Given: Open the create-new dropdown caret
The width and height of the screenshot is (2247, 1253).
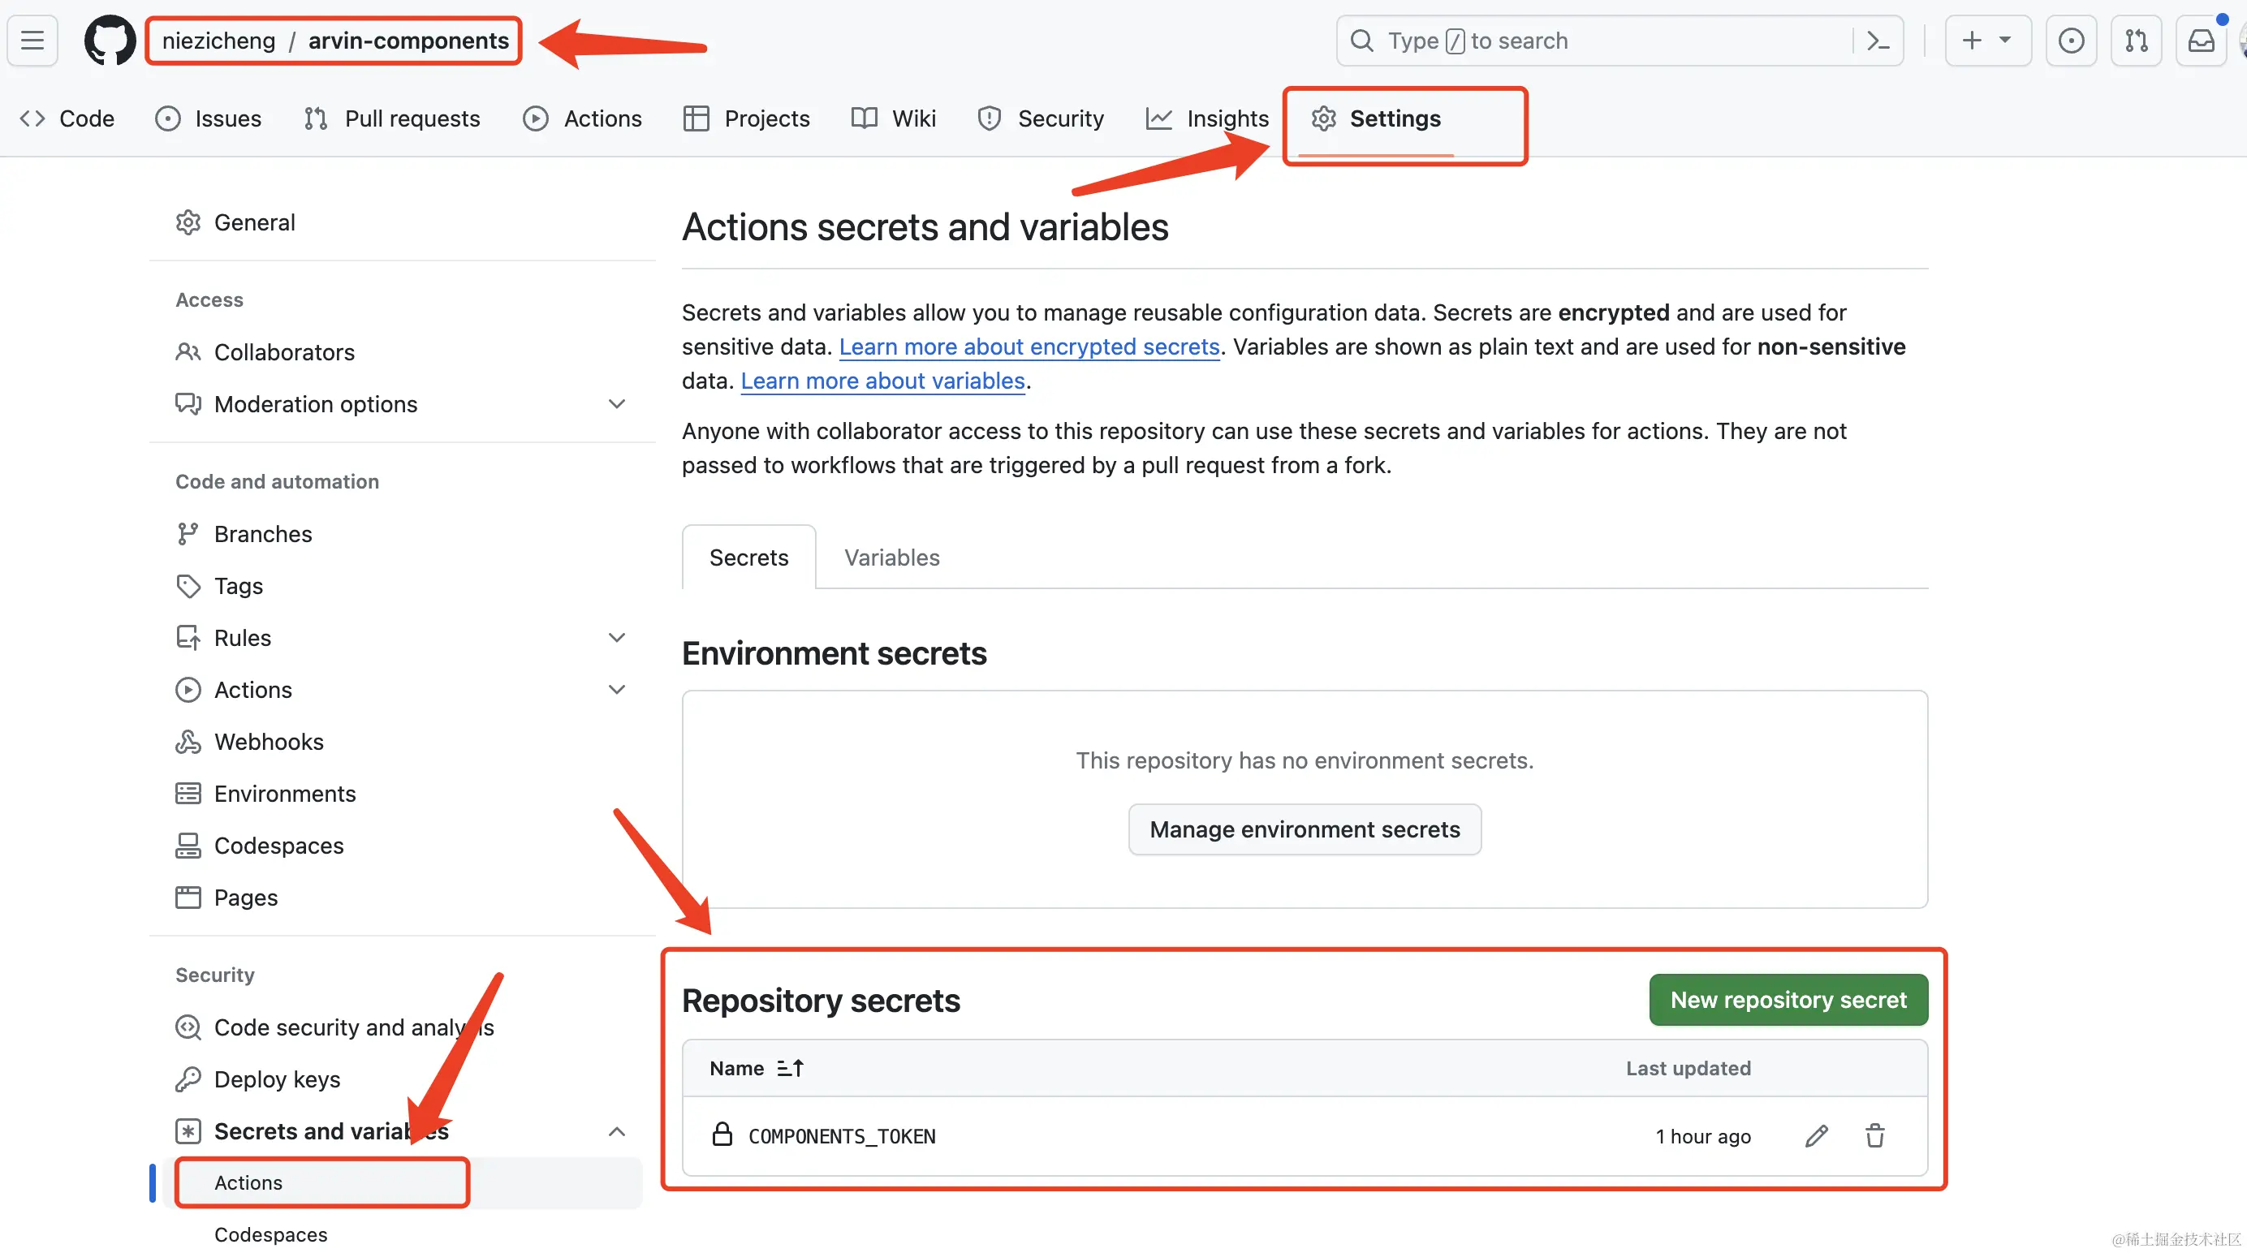Looking at the screenshot, I should pyautogui.click(x=2005, y=40).
